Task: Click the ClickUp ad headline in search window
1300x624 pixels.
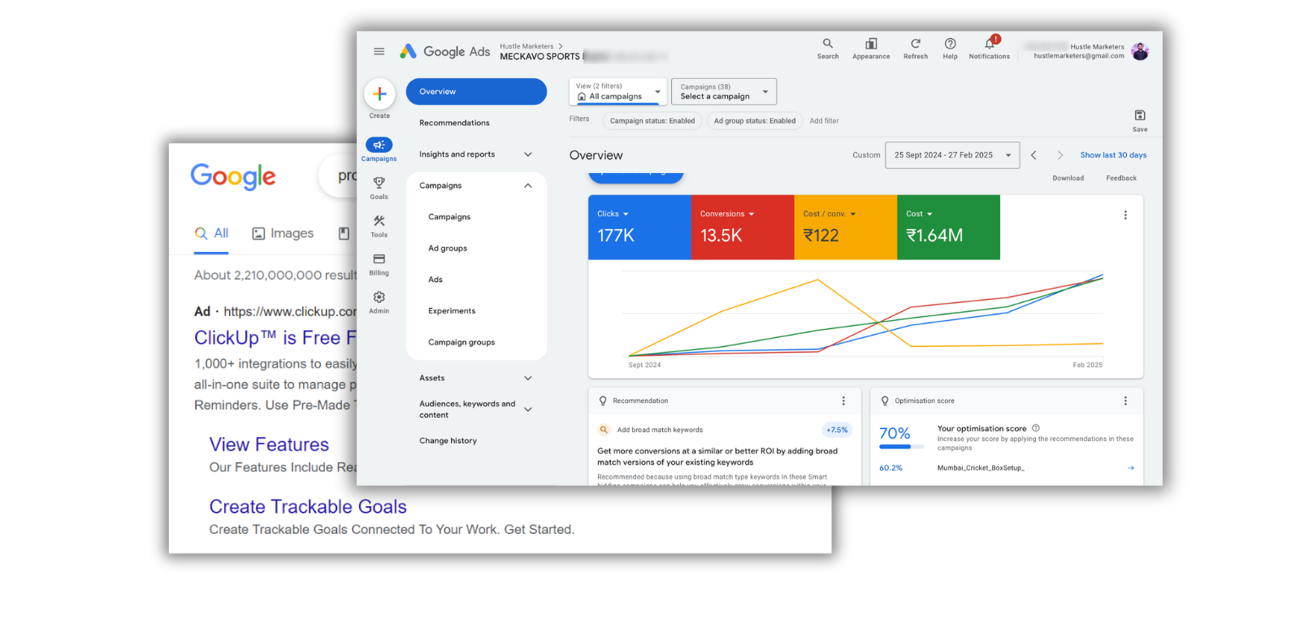Action: (275, 338)
